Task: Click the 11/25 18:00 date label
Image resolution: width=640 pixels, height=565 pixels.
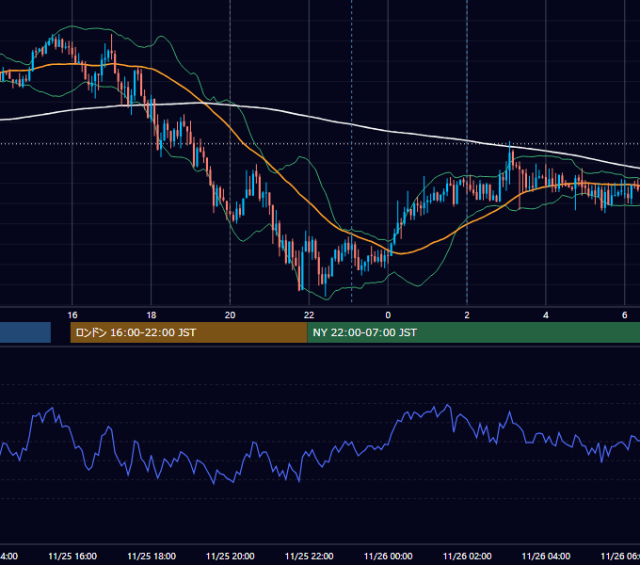Action: click(152, 556)
